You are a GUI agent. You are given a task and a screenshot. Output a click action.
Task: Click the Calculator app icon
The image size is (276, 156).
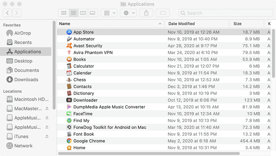point(69,66)
